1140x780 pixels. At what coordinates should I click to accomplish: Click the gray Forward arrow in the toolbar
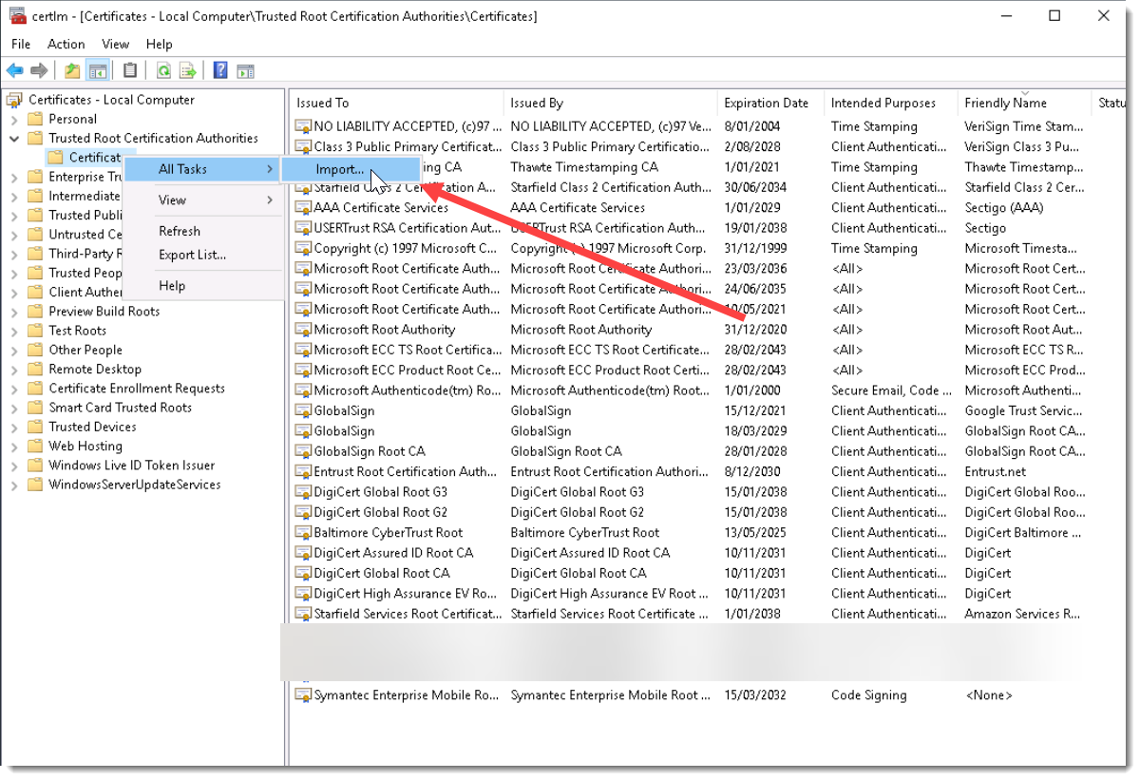point(39,70)
